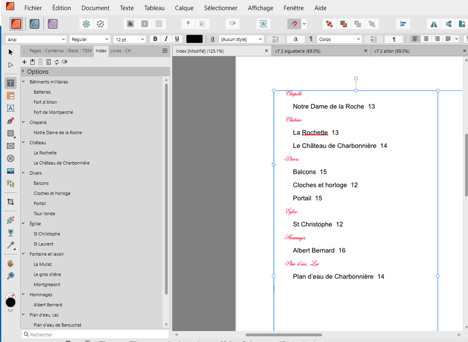Click the black fill color circle
This screenshot has width=468, height=342.
(10, 302)
